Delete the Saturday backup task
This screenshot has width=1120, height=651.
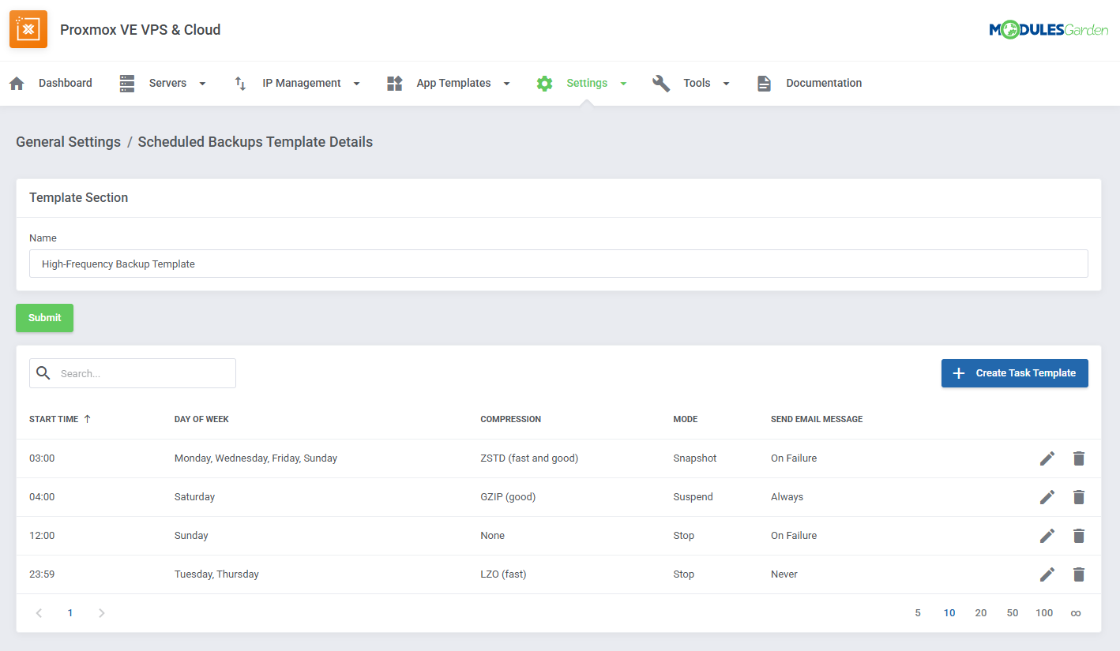coord(1079,496)
